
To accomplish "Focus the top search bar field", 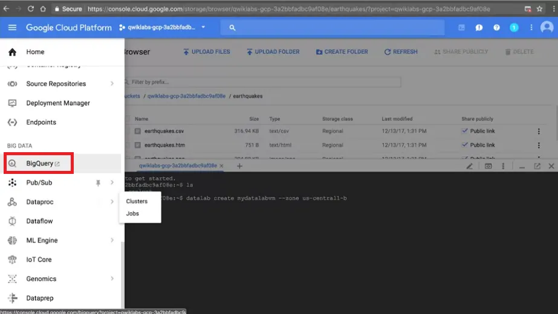I will (x=333, y=27).
